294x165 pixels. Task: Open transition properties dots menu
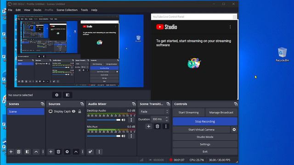(166, 126)
